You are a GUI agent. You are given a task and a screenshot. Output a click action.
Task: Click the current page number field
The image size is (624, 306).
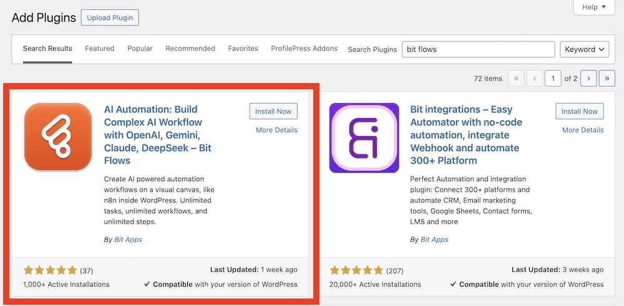click(x=552, y=78)
